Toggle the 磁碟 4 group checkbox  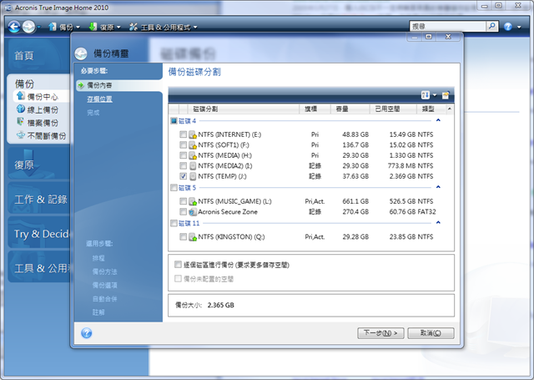click(174, 121)
